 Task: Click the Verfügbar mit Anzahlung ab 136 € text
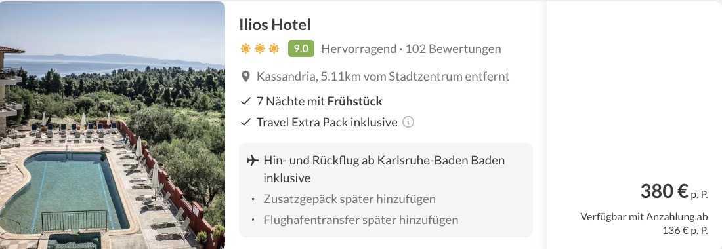[644, 223]
